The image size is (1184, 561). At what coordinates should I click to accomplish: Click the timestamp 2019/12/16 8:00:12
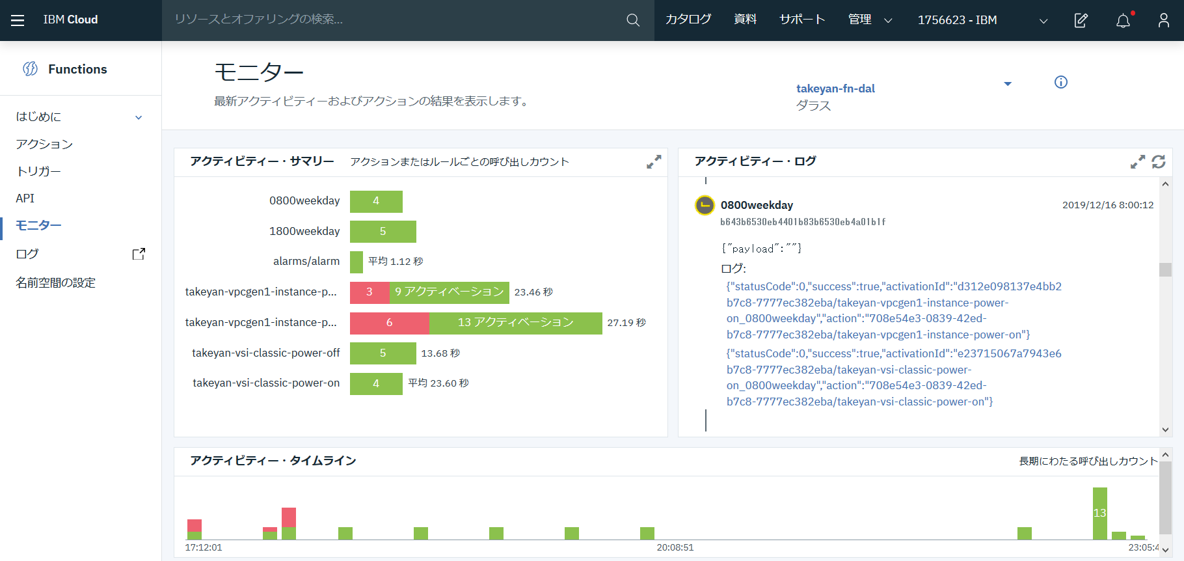tap(1108, 205)
